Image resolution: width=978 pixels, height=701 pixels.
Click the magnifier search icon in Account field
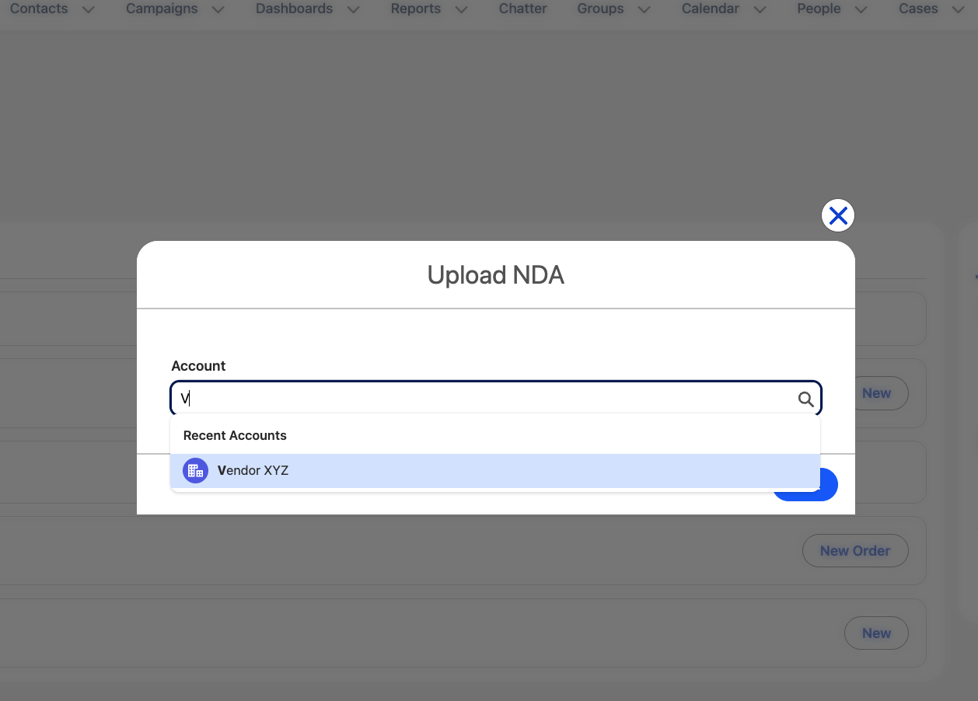pyautogui.click(x=805, y=399)
